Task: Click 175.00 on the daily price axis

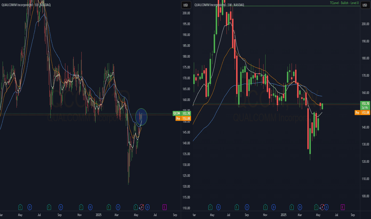Action: [186, 67]
